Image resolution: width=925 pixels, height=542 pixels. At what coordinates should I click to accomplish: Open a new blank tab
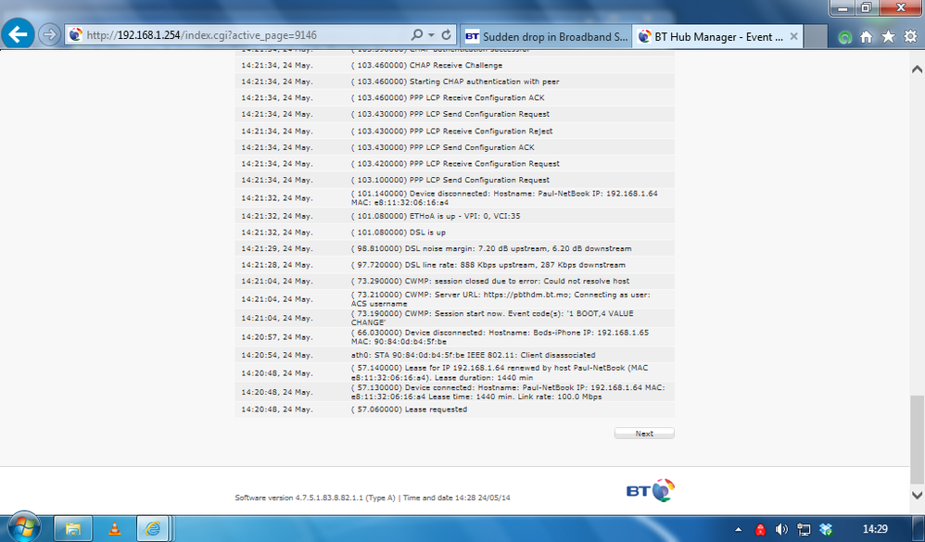816,36
